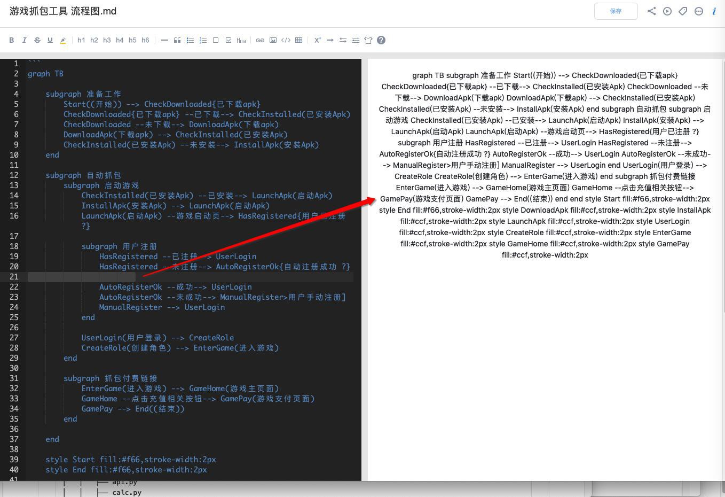
Task: Toggle bold formatting in the toolbar
Action: [11, 40]
